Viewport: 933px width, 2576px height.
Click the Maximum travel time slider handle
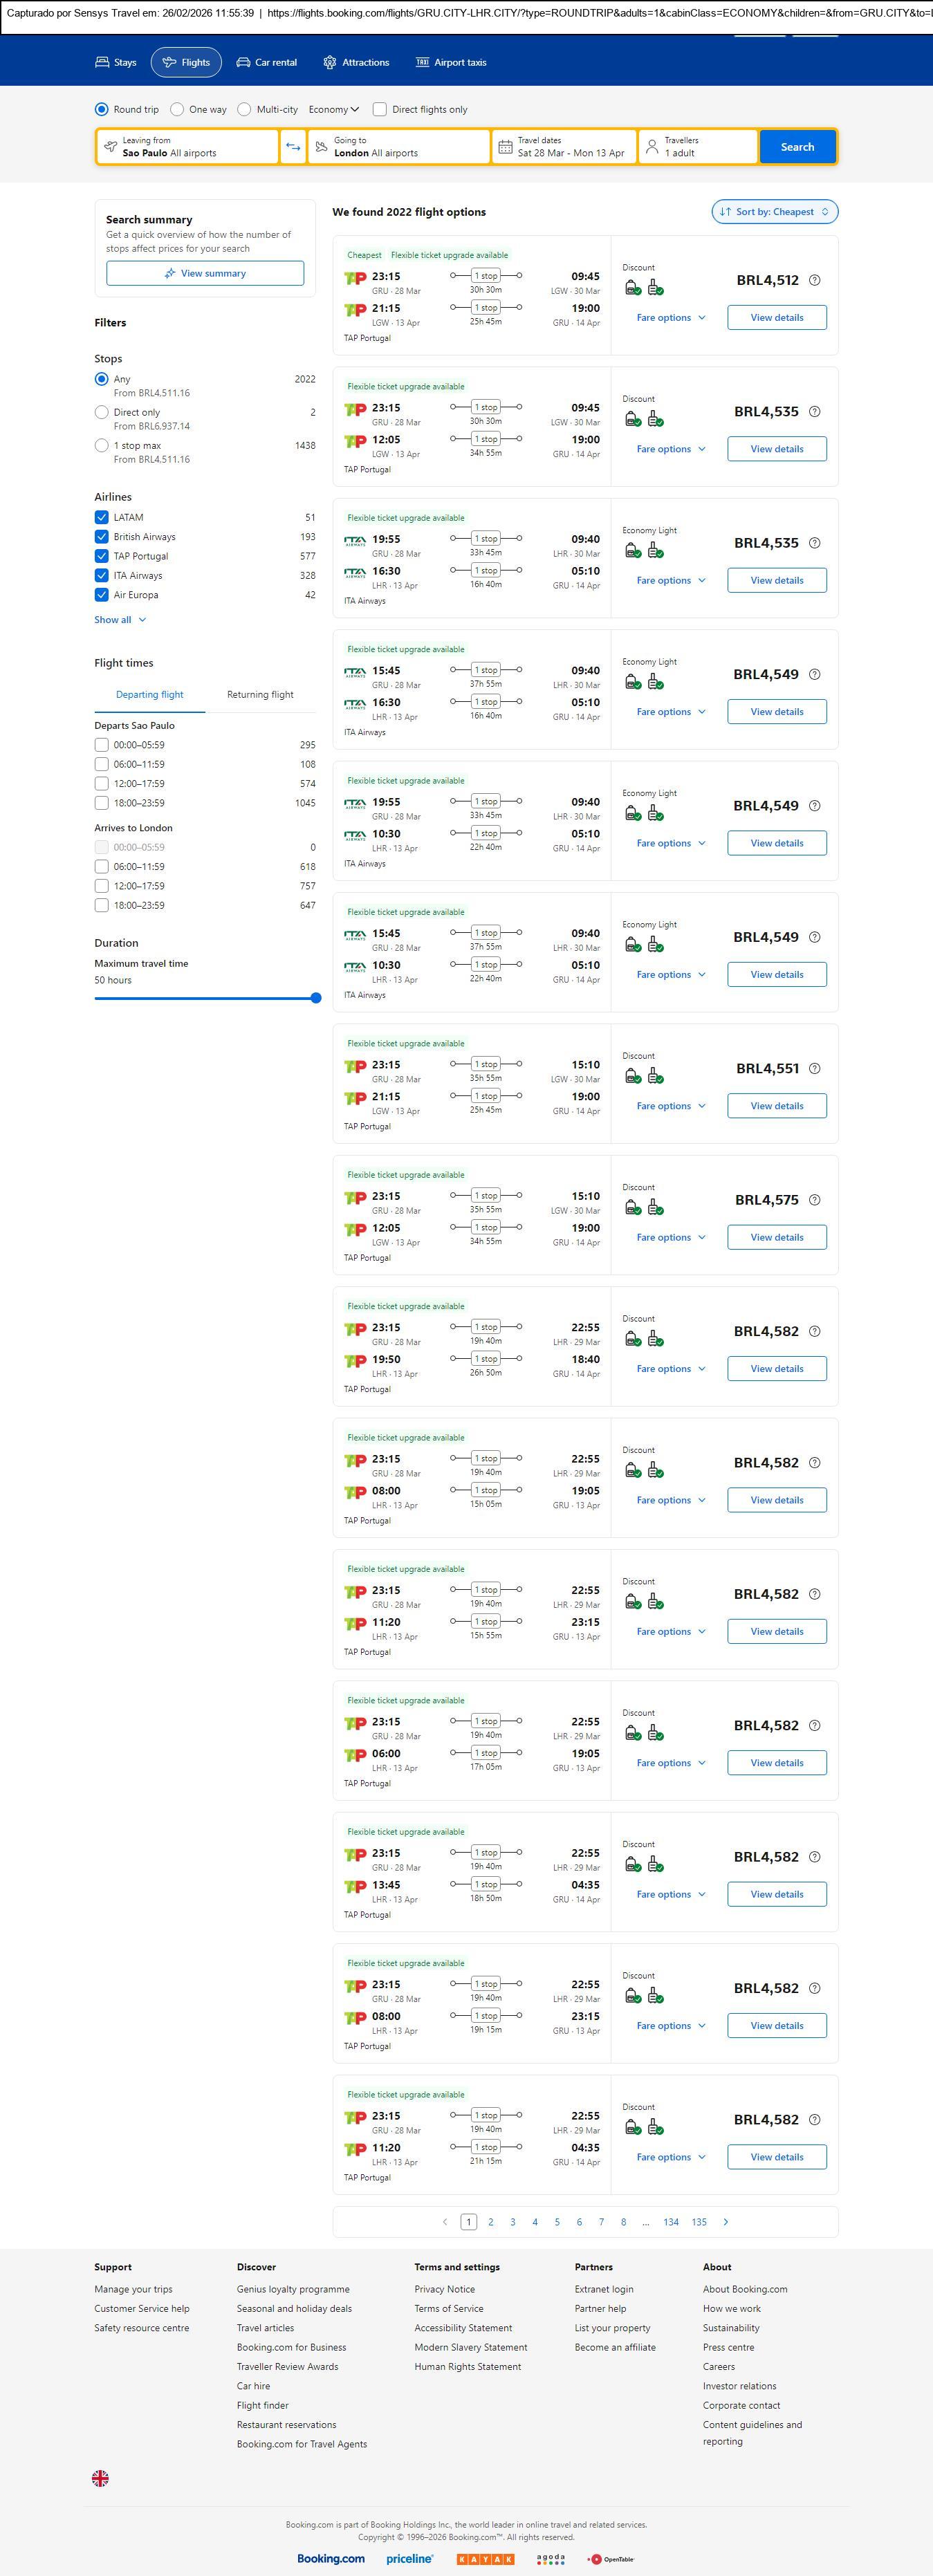(x=316, y=998)
